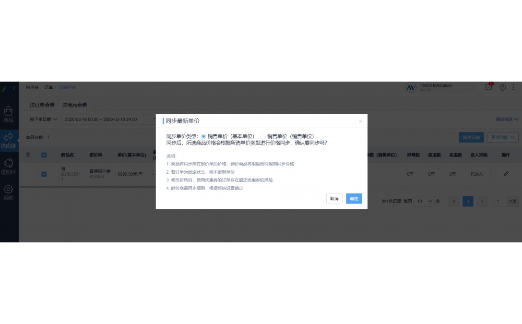This screenshot has width=522, height=324.
Task: Click 取消 to cancel the dialog
Action: (x=334, y=199)
